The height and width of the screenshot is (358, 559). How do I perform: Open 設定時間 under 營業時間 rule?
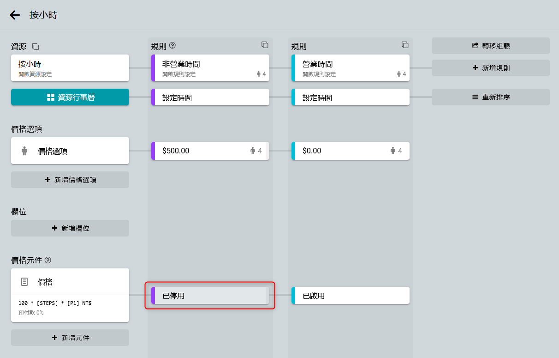[351, 97]
